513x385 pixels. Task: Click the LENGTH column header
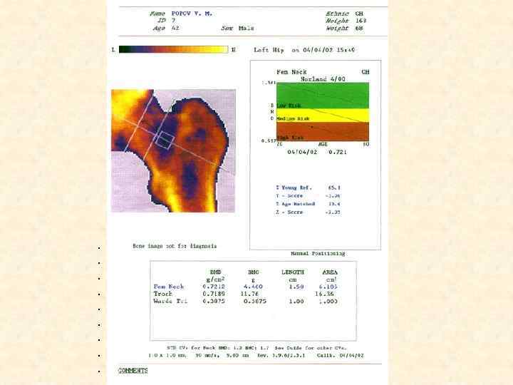pos(293,272)
